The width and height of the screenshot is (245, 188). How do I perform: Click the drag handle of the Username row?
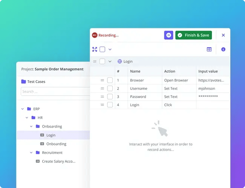pos(103,88)
